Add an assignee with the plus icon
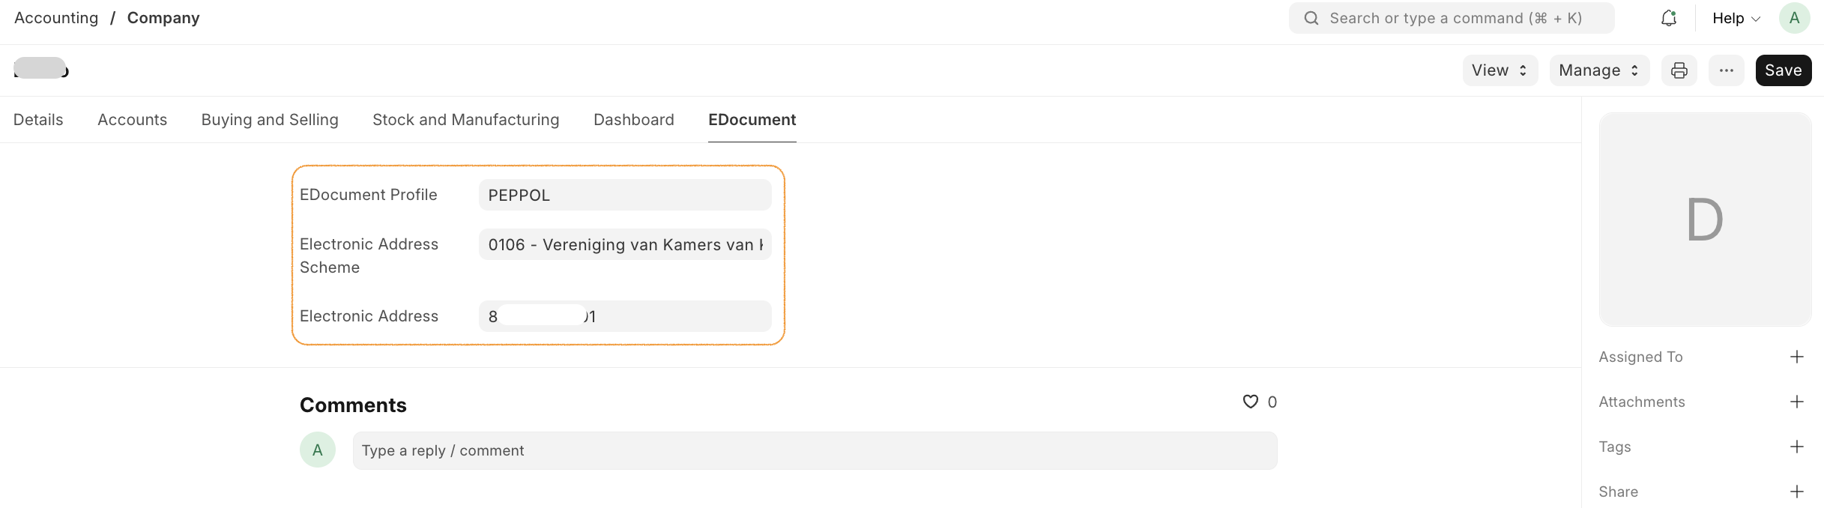Screen dimensions: 1824x508 pos(1796,357)
